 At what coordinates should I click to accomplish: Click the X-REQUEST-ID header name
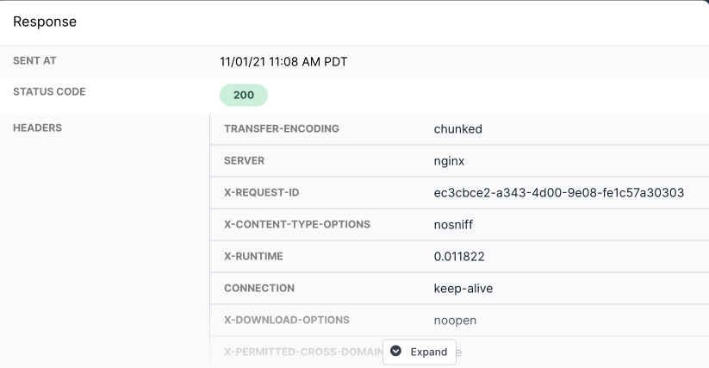[x=263, y=192]
